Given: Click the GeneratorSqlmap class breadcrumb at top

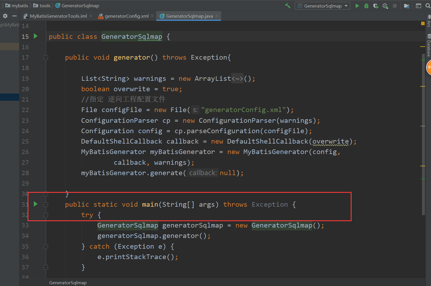Looking at the screenshot, I should pos(77,5).
